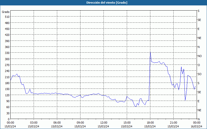Viewport: 207px width, 129px height.
Task: Click the 180 degree axis label
Action: [7, 83]
